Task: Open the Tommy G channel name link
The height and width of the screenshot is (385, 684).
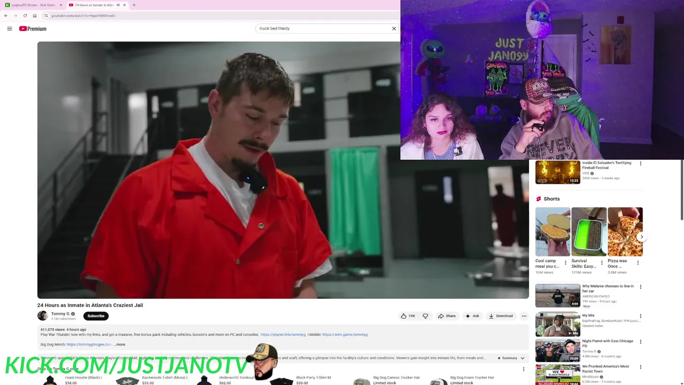Action: [60, 314]
